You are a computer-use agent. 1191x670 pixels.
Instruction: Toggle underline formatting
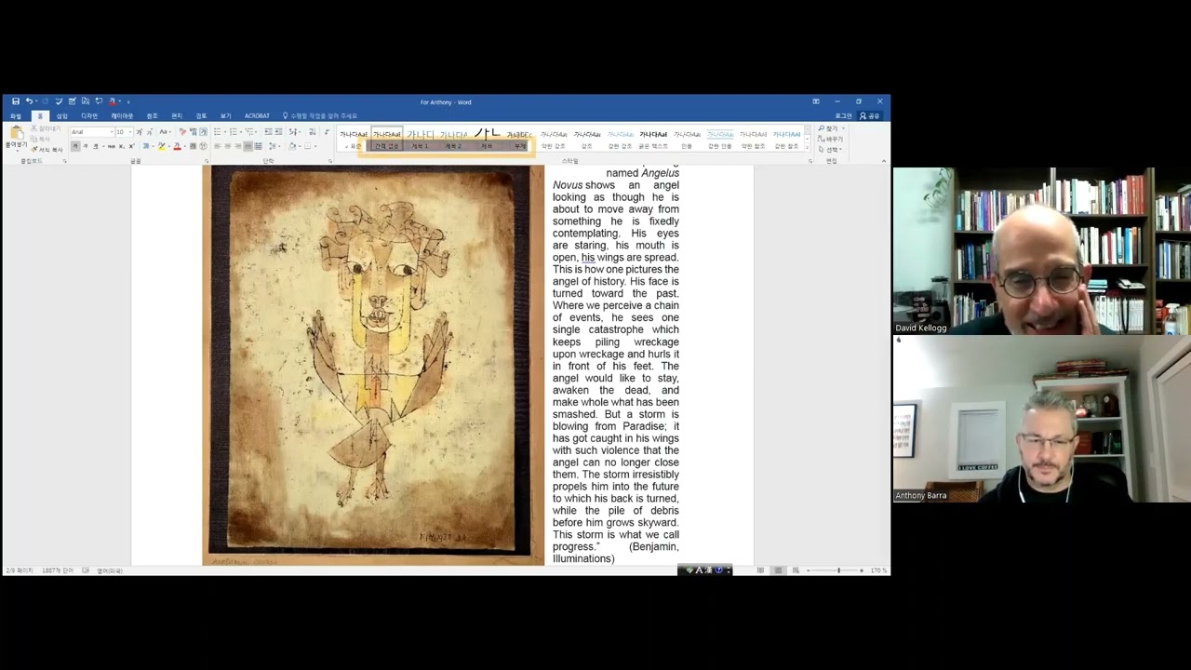pyautogui.click(x=95, y=146)
